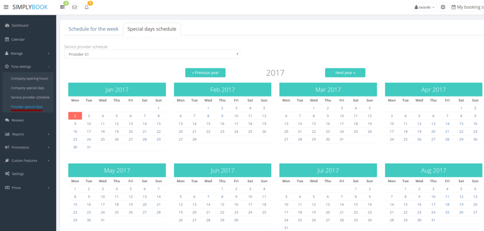Open the task list icon with green badge
484x231 pixels.
click(x=62, y=7)
